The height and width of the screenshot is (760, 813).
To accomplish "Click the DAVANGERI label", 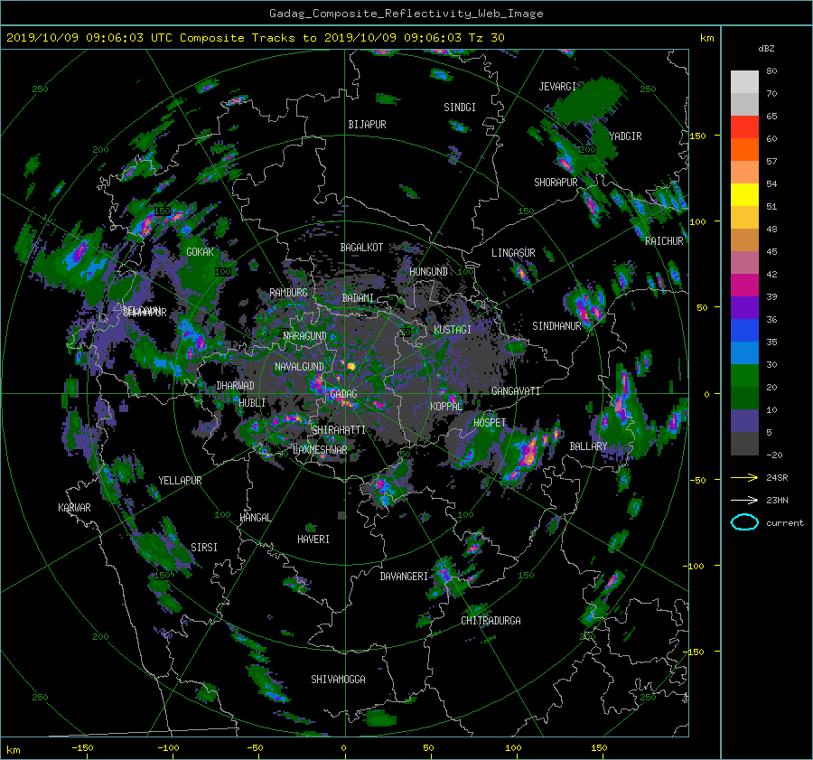I will (404, 577).
